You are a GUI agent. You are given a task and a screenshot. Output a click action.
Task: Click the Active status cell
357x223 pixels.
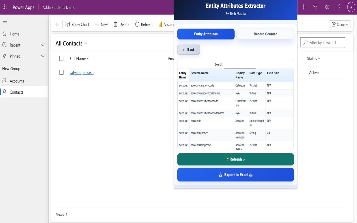(314, 72)
